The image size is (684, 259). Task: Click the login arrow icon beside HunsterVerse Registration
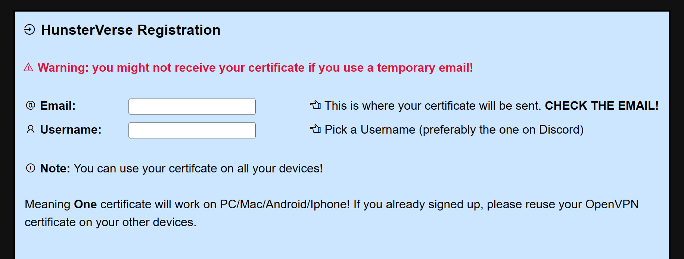pyautogui.click(x=29, y=29)
